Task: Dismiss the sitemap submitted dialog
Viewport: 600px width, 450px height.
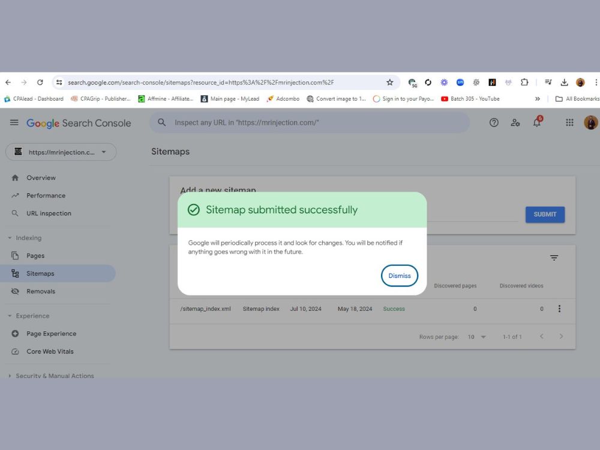Action: pyautogui.click(x=399, y=275)
